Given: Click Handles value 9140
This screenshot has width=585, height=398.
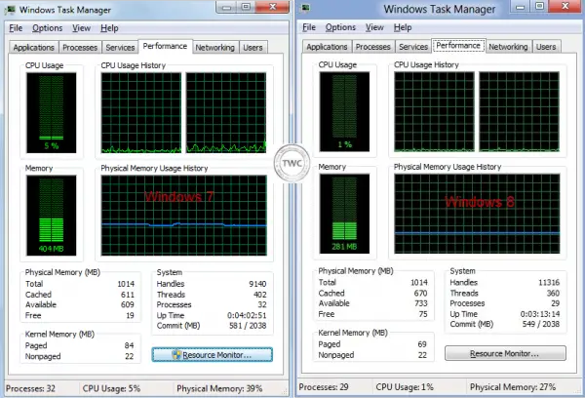Looking at the screenshot, I should (x=257, y=284).
